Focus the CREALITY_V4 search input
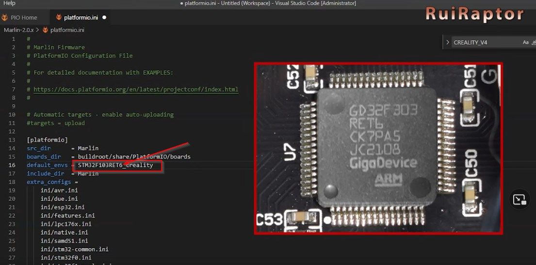 [486, 43]
